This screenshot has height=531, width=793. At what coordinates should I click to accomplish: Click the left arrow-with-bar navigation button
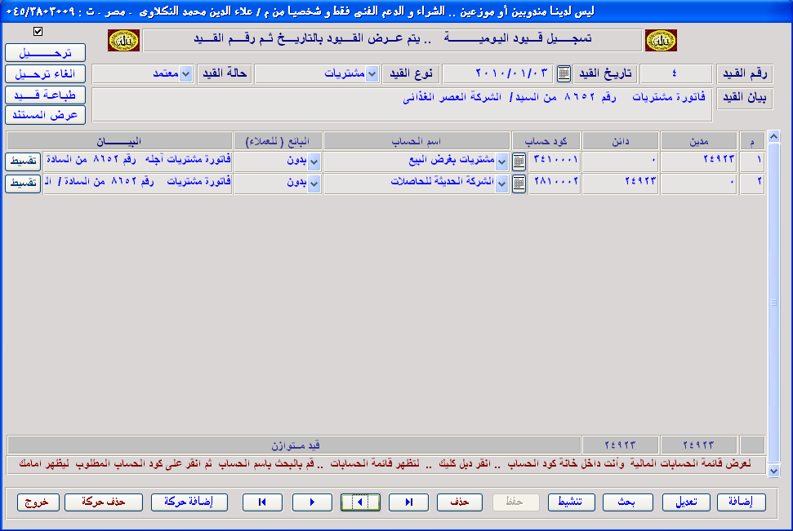click(262, 502)
